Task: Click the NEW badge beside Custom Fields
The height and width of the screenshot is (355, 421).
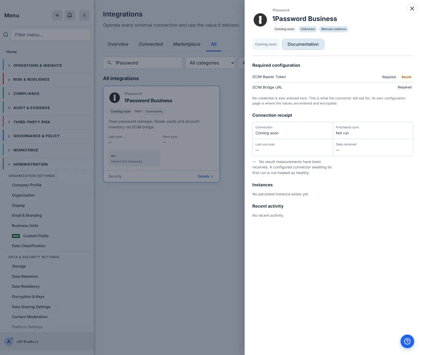Action: coord(16,236)
